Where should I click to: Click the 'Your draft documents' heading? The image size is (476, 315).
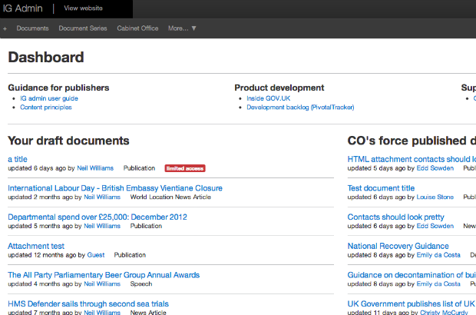click(x=68, y=141)
